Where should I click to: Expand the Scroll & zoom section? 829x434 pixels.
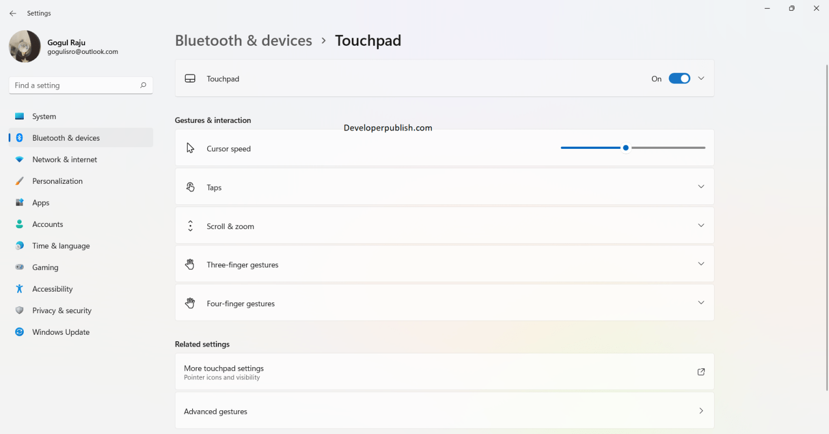tap(701, 225)
